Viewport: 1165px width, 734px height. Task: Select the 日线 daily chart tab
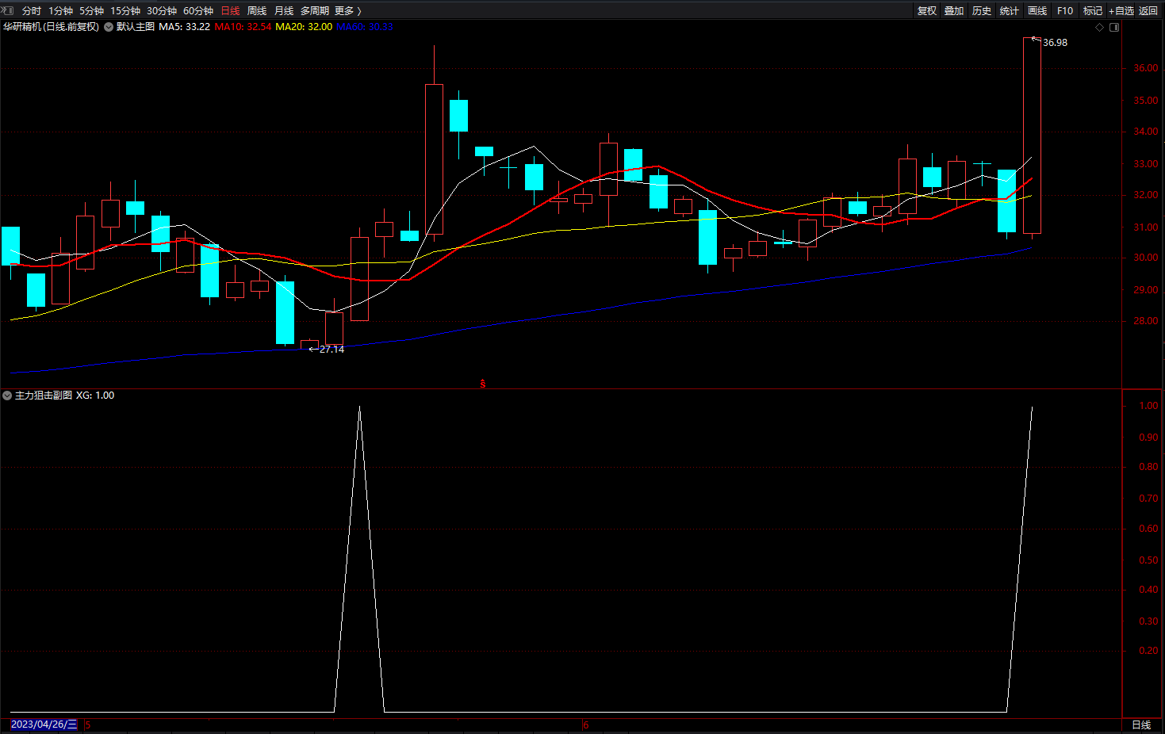pyautogui.click(x=230, y=10)
